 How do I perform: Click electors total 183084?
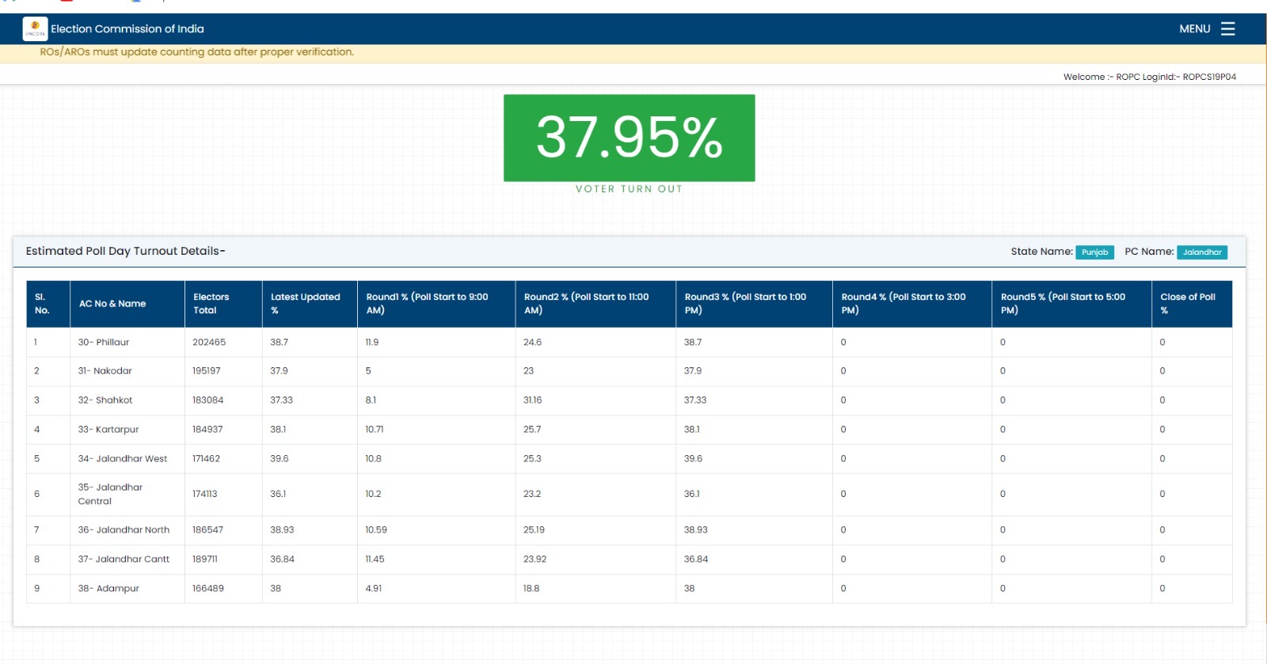[x=207, y=400]
